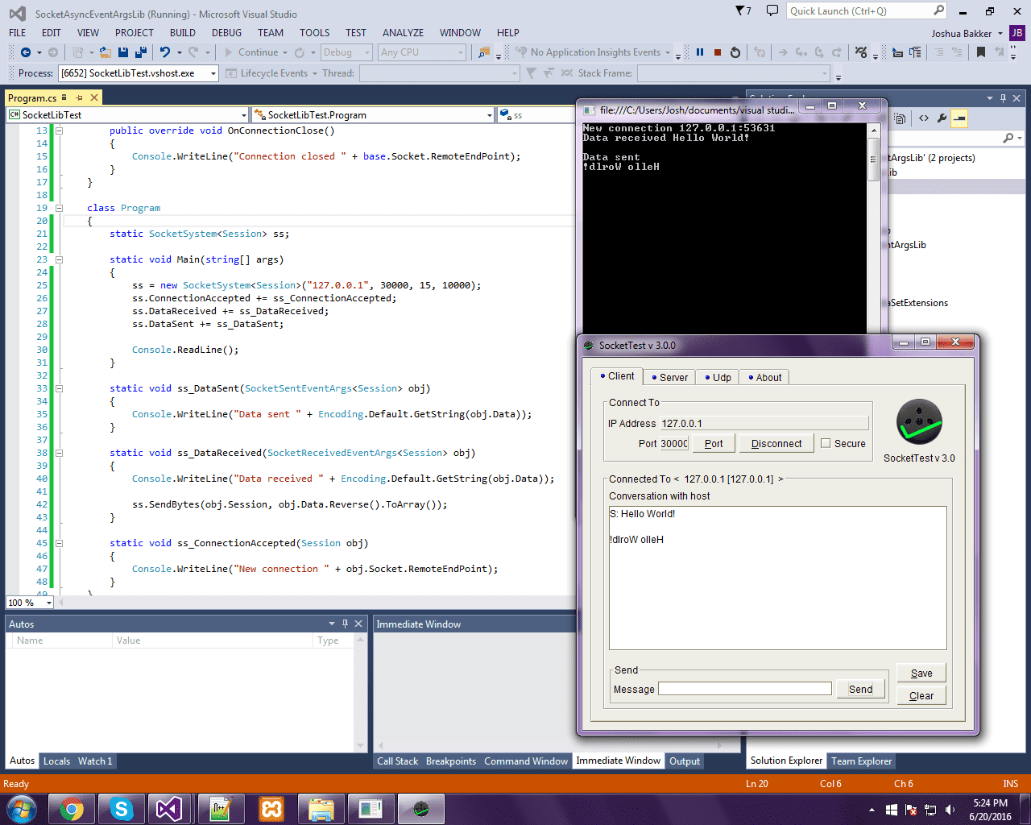This screenshot has height=825, width=1031.
Task: Switch to the Locals tab
Action: tap(56, 761)
